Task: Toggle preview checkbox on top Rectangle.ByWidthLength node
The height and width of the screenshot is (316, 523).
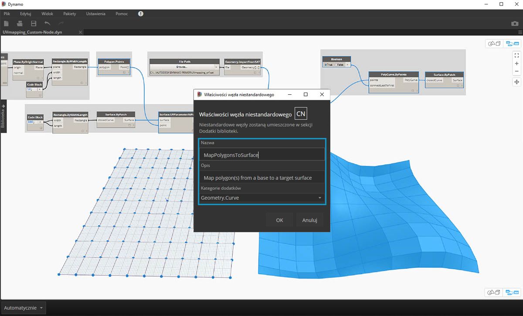Action: 81,82
